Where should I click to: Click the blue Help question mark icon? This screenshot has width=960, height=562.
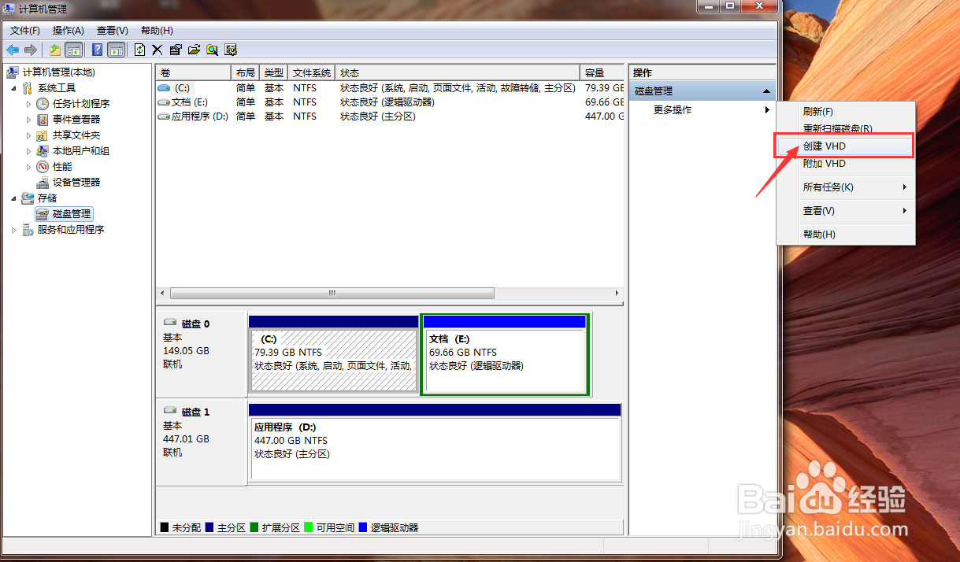[98, 50]
